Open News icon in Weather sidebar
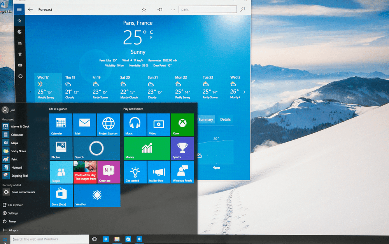The width and height of the screenshot is (389, 244). 20,65
